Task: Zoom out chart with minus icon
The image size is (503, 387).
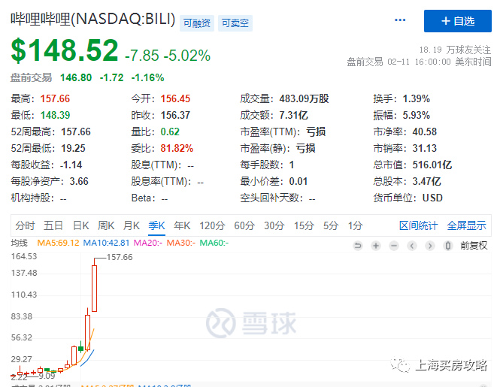Action: [x=394, y=246]
